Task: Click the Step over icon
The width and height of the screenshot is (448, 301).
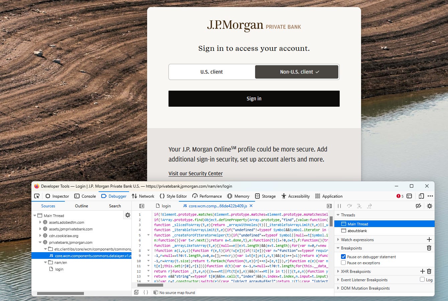Action: (349, 206)
